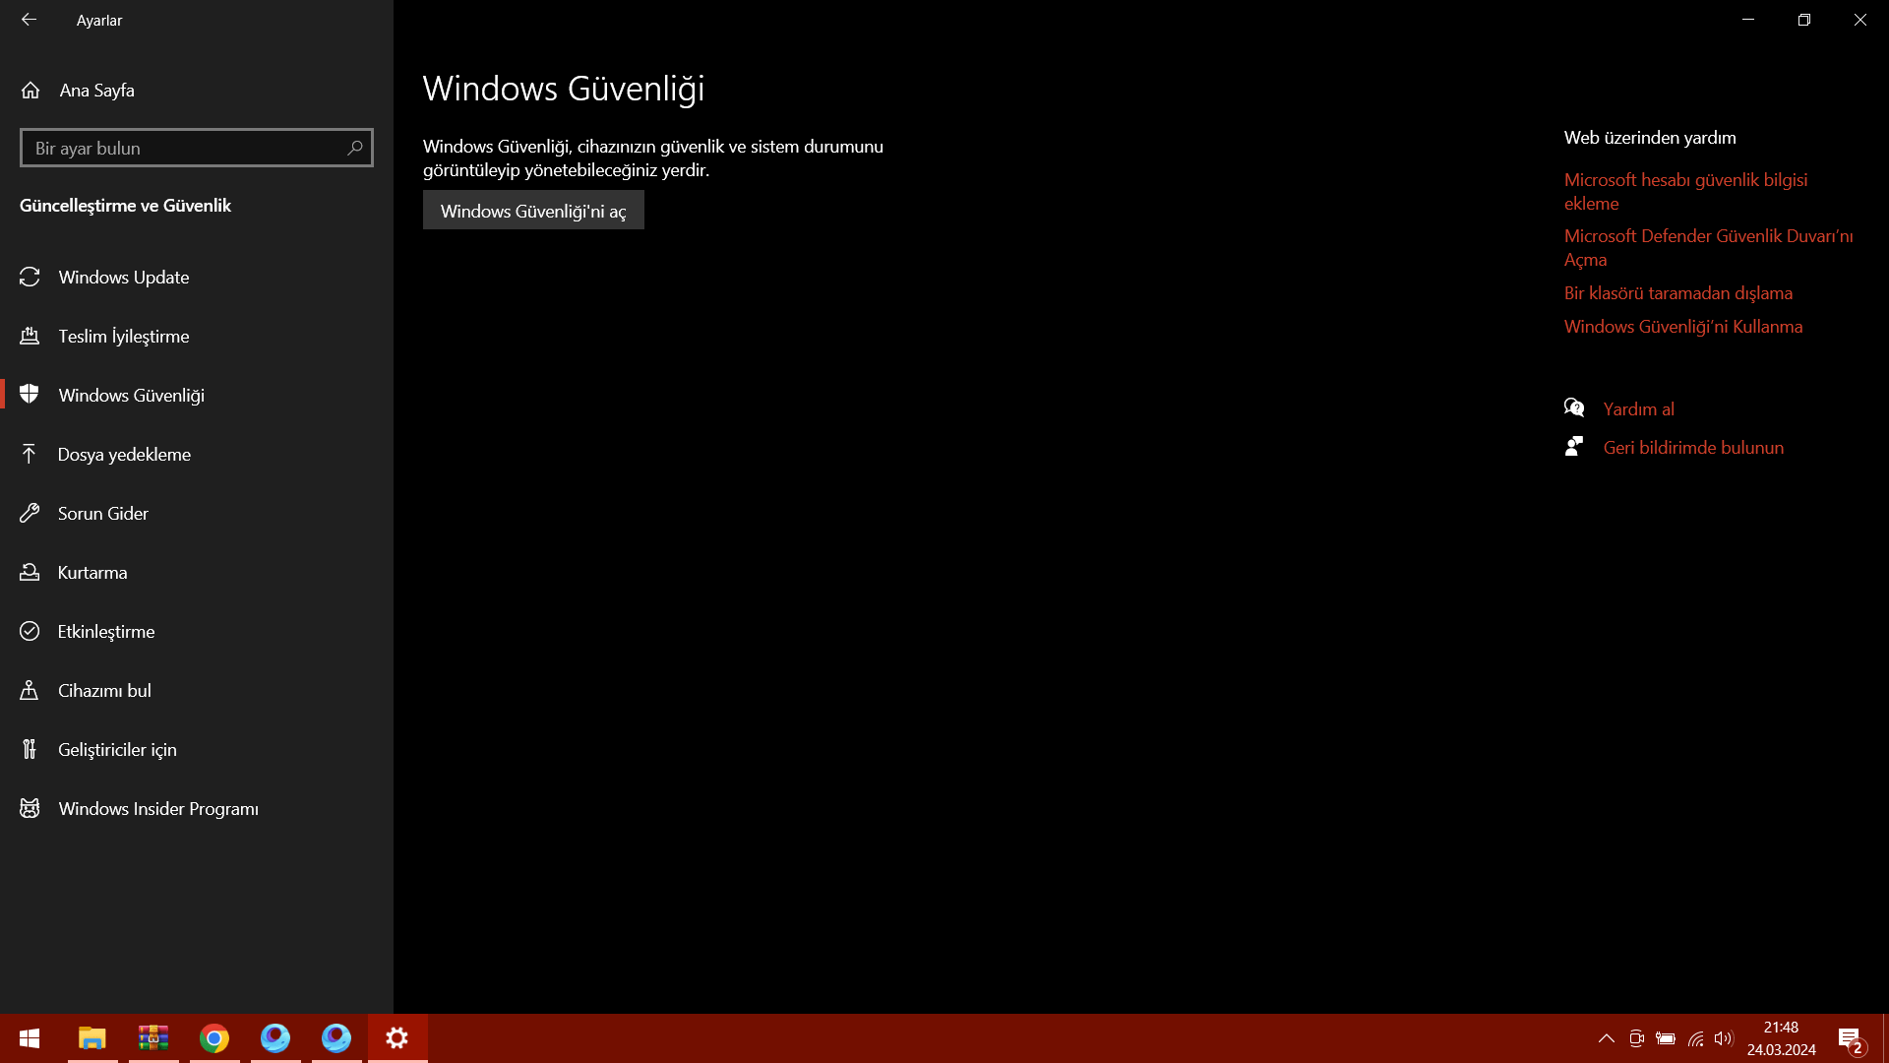Click the feedback person icon
Screen dimensions: 1889x1063
tap(1574, 447)
